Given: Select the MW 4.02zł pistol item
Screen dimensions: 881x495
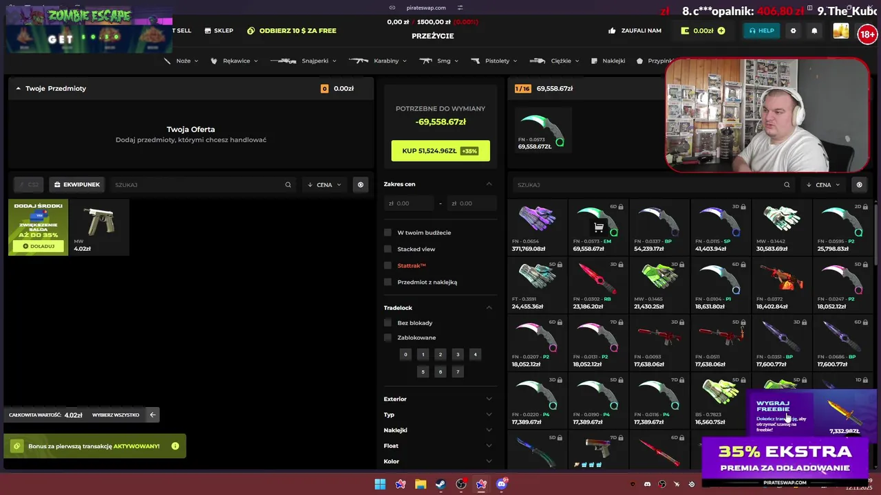Looking at the screenshot, I should point(100,227).
